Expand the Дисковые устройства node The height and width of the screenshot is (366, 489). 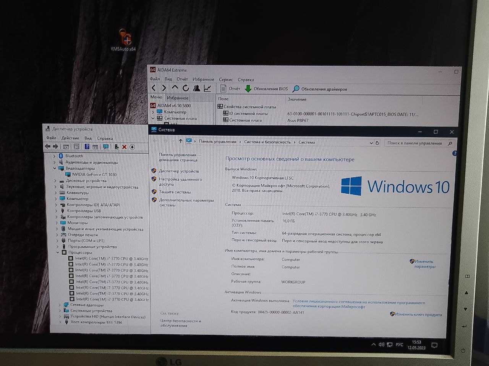(55, 181)
